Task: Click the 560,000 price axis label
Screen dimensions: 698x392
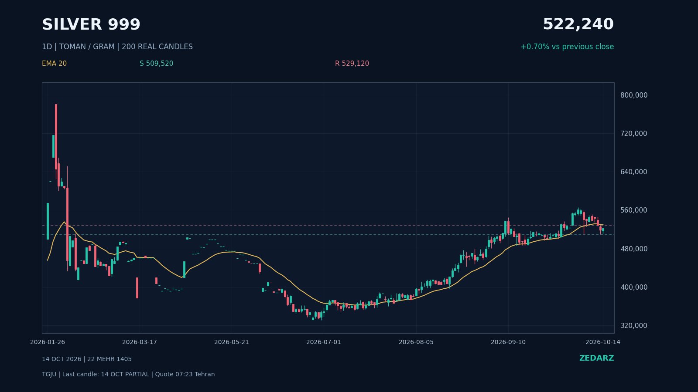Action: click(x=634, y=210)
